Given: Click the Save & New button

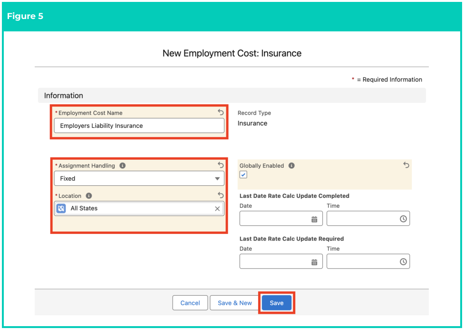Looking at the screenshot, I should [x=235, y=303].
